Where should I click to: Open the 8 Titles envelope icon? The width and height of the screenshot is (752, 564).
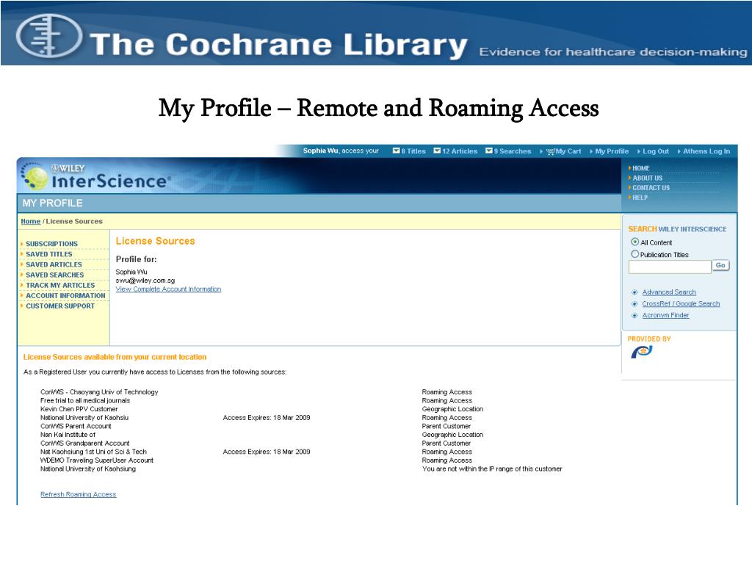click(x=396, y=151)
